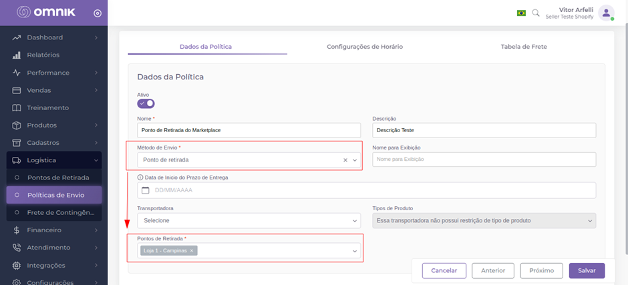Change language via Brazil flag icon
Image resolution: width=628 pixels, height=285 pixels.
521,13
